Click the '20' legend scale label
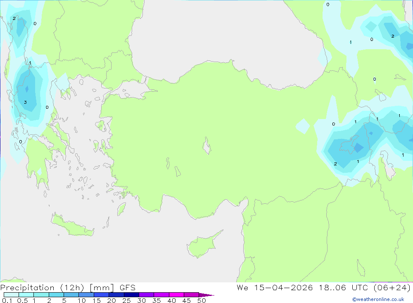 click(112, 301)
